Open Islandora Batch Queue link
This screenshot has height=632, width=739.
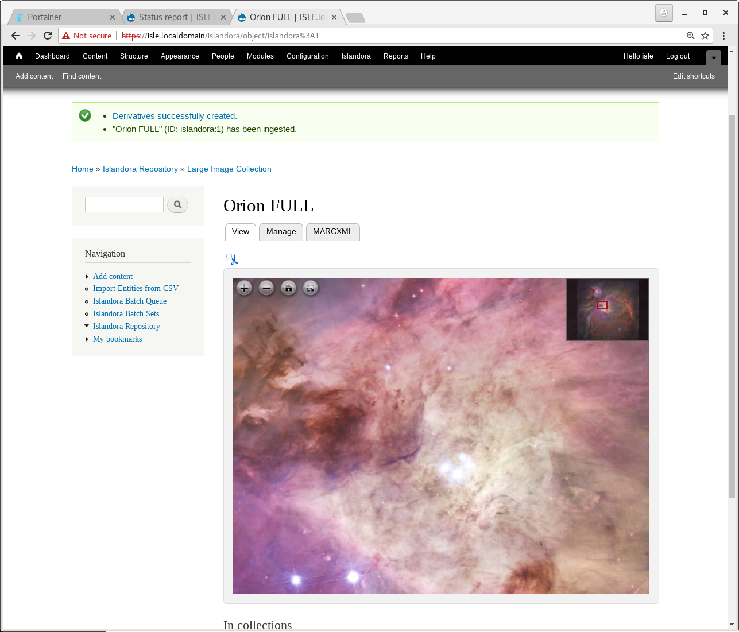(x=130, y=301)
